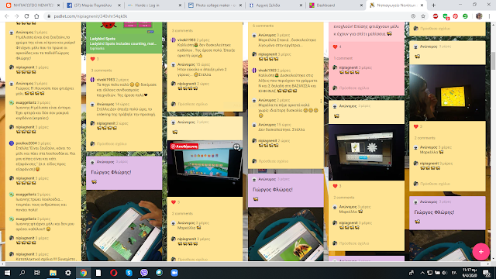Open the Ladybird Spots topmarks link card

[x=124, y=37]
